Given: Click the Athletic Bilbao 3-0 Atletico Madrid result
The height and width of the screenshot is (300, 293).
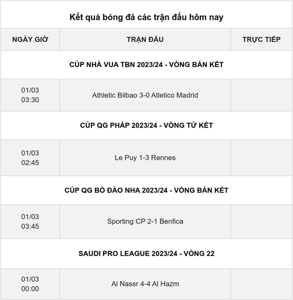Looking at the screenshot, I should coord(145,95).
